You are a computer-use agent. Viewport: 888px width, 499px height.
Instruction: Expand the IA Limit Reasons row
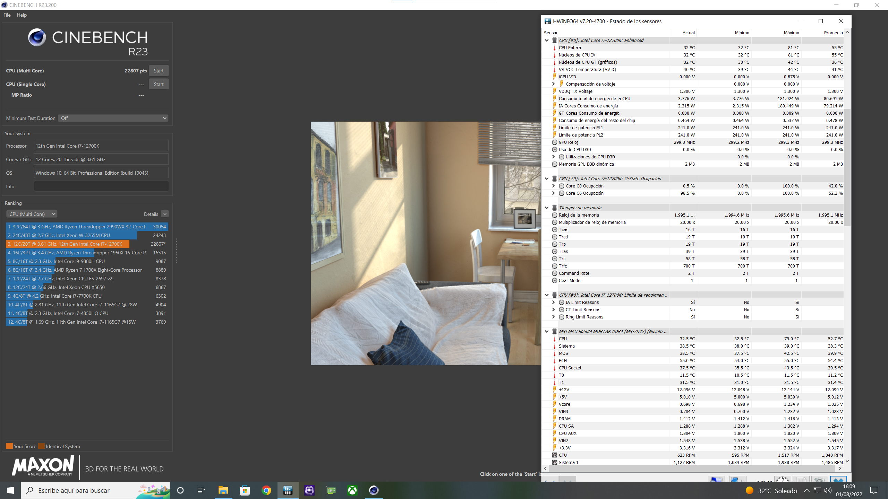click(x=554, y=302)
